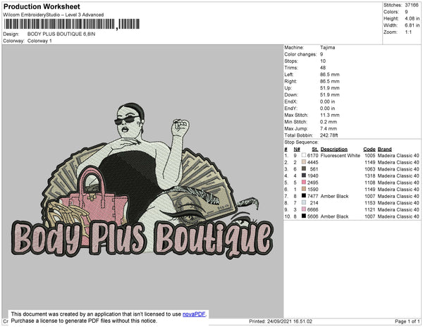
Task: Click the 'Down:' measurement label
Action: 291,95
